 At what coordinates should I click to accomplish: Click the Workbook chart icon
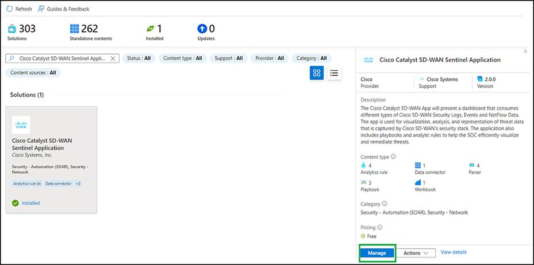click(x=418, y=182)
